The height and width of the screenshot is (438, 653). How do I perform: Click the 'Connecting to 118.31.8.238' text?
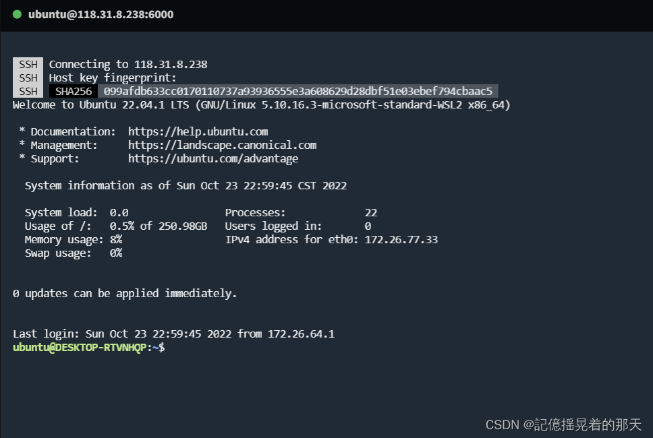tap(128, 65)
